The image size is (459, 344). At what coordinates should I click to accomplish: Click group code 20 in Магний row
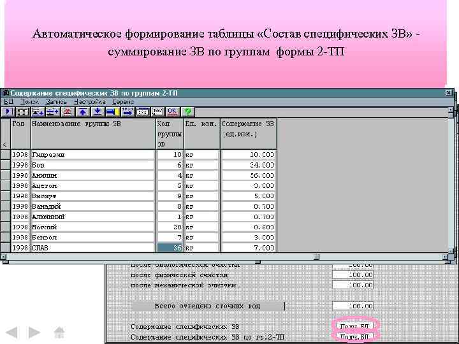click(x=170, y=227)
